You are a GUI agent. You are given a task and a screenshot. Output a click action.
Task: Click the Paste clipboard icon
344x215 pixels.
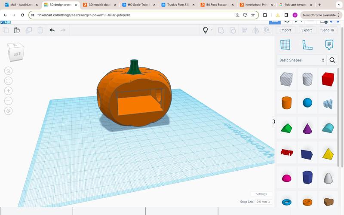17,30
